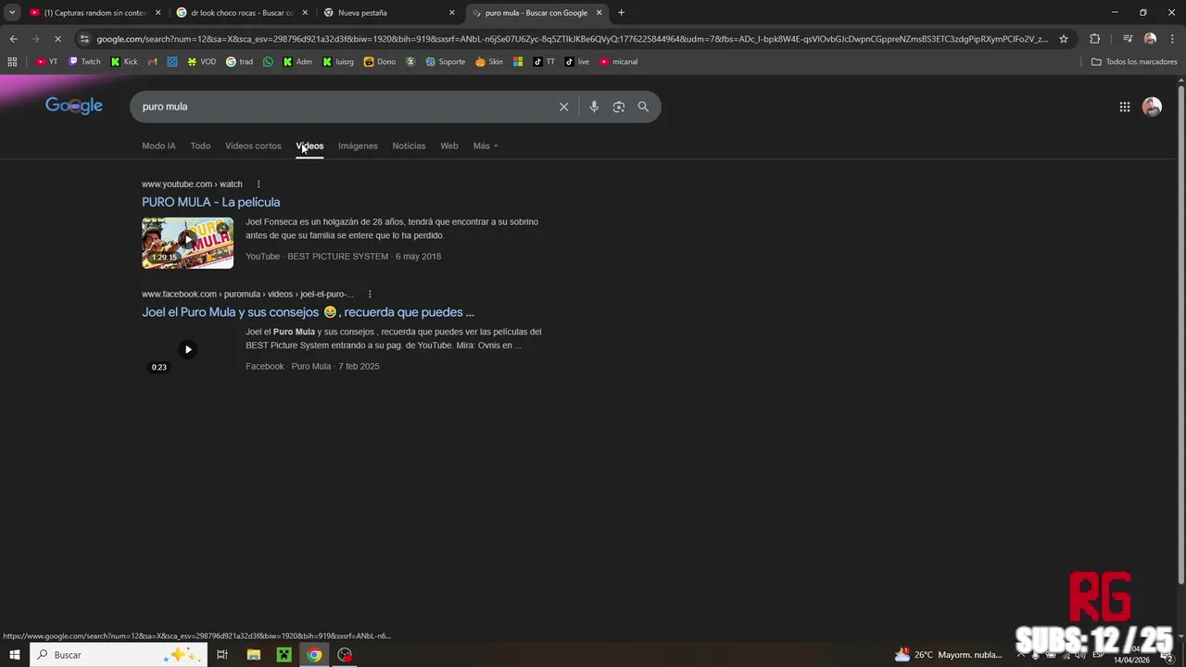Clear the search box with the X icon

pyautogui.click(x=563, y=107)
